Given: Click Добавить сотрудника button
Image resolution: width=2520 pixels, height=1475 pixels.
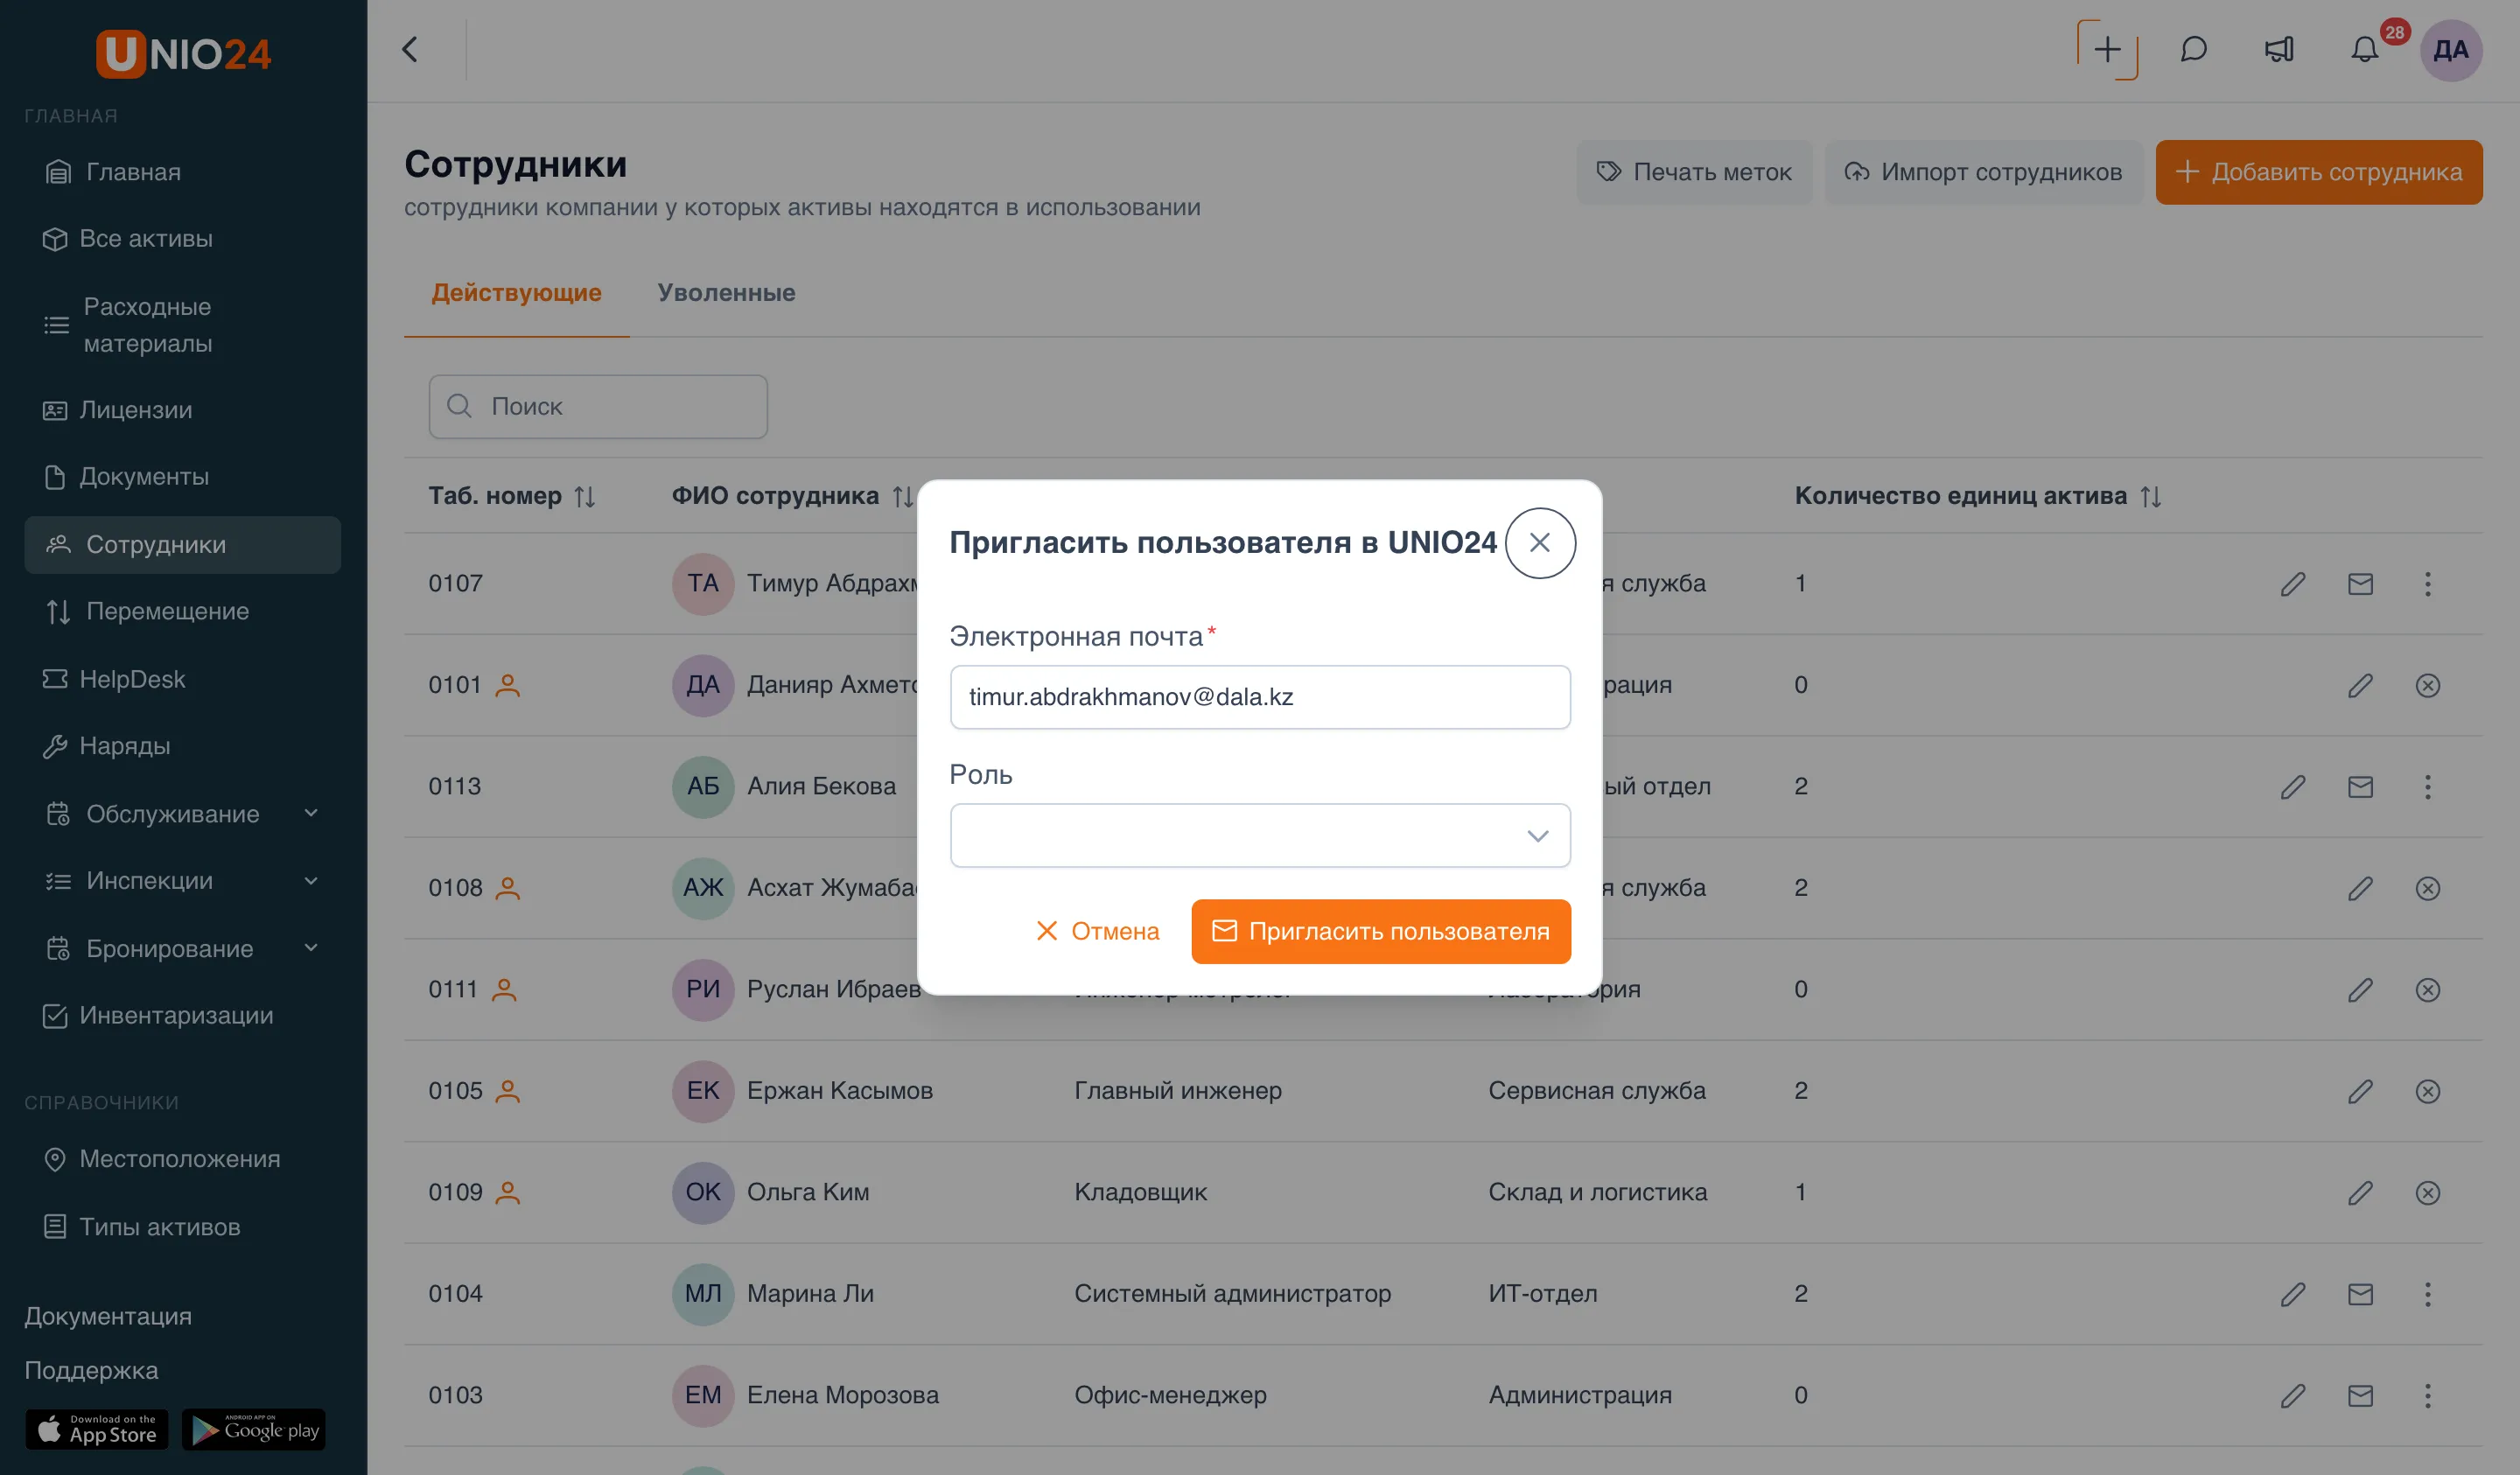Looking at the screenshot, I should pos(2319,172).
